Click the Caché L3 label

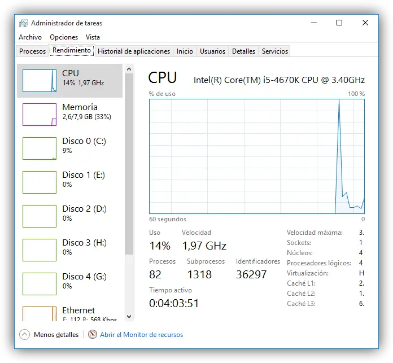301,304
